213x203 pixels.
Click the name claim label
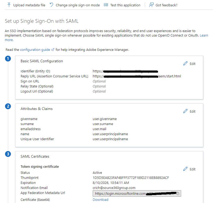coord(25,134)
